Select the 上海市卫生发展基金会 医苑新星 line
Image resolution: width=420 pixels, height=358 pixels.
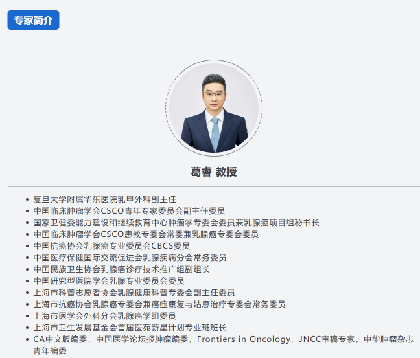[x=130, y=328]
